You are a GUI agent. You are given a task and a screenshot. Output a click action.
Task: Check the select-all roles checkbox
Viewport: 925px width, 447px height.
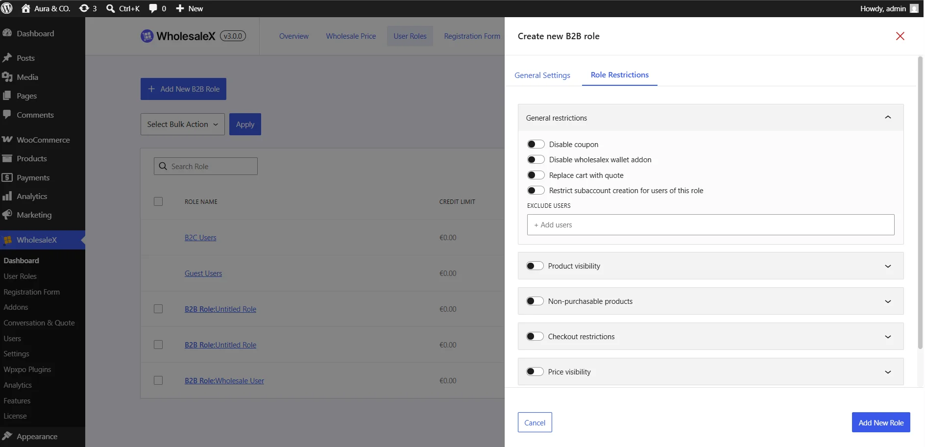(158, 201)
